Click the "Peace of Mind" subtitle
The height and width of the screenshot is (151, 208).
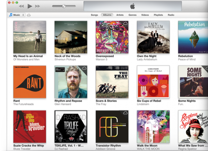pyautogui.click(x=187, y=59)
